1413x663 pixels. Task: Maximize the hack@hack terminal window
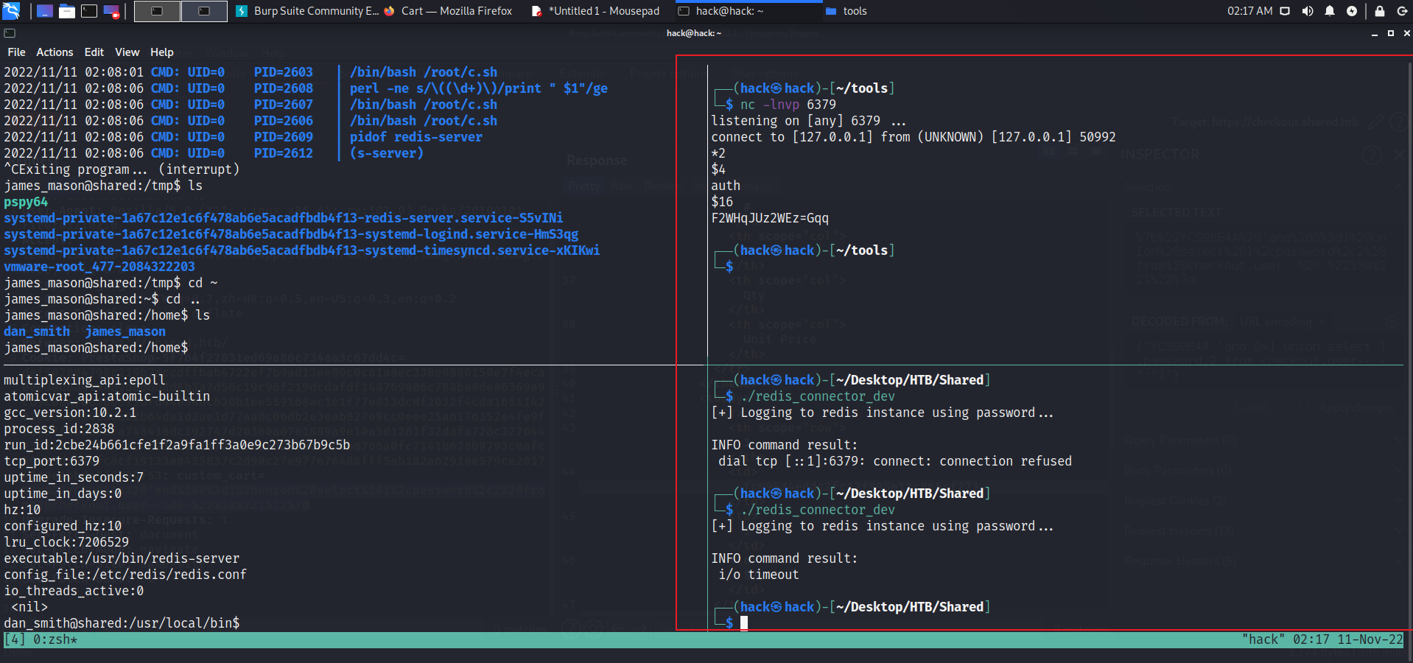[x=1391, y=33]
